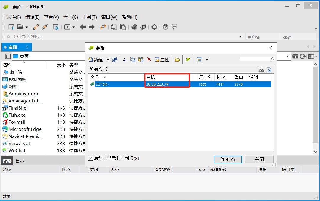Viewport: 320px width, 201px height.
Task: Open the 工具(T) menu
Action: pos(90,17)
